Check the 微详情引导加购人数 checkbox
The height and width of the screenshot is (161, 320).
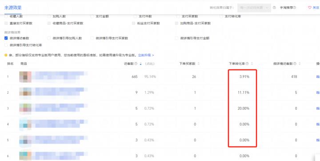pyautogui.click(x=49, y=38)
